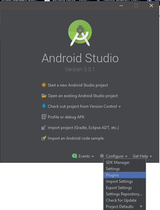The height and width of the screenshot is (210, 160).
Task: Start a new Android Studio project
Action: (78, 85)
